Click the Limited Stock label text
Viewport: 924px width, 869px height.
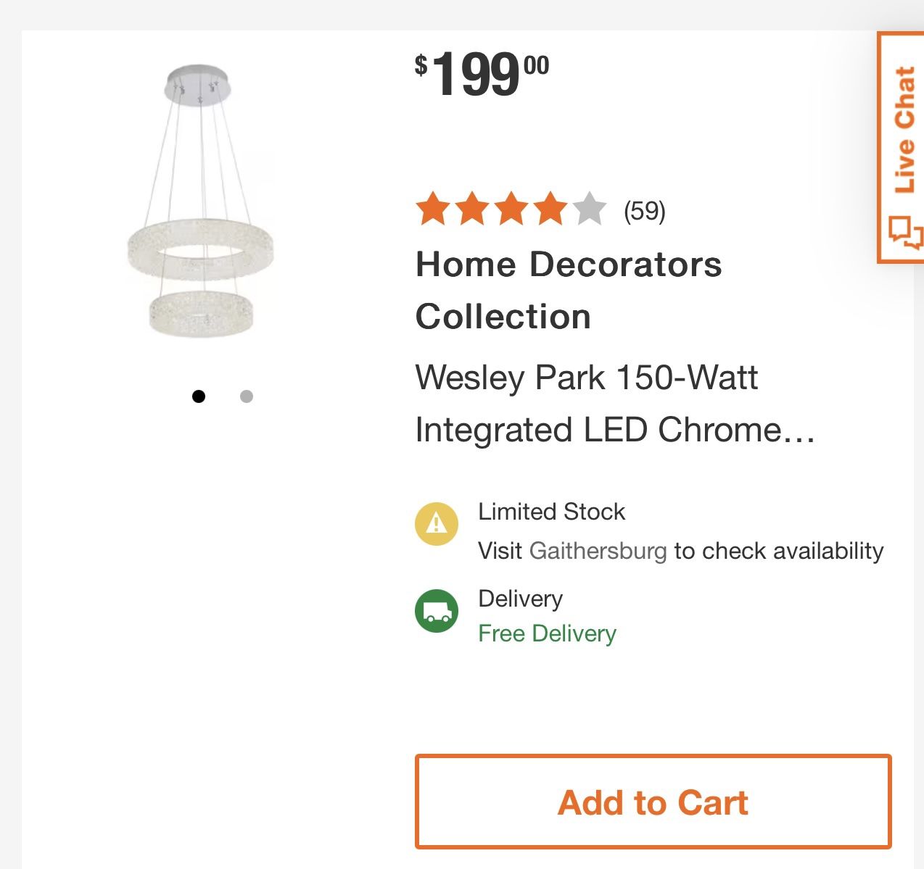coord(551,512)
